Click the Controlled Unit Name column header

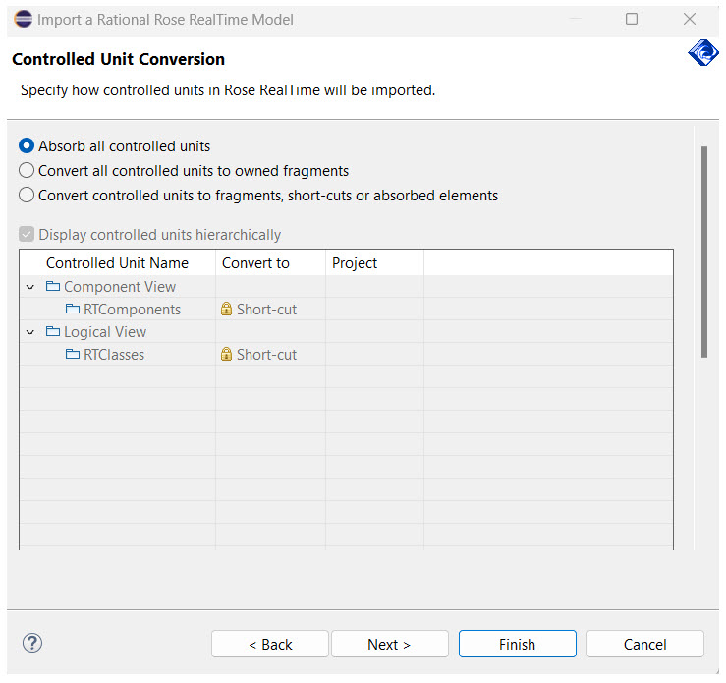point(117,263)
